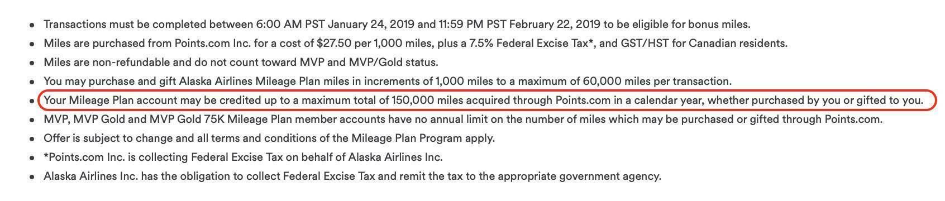
Task: Click the circled 150,000 miles limit sentence
Action: click(484, 100)
